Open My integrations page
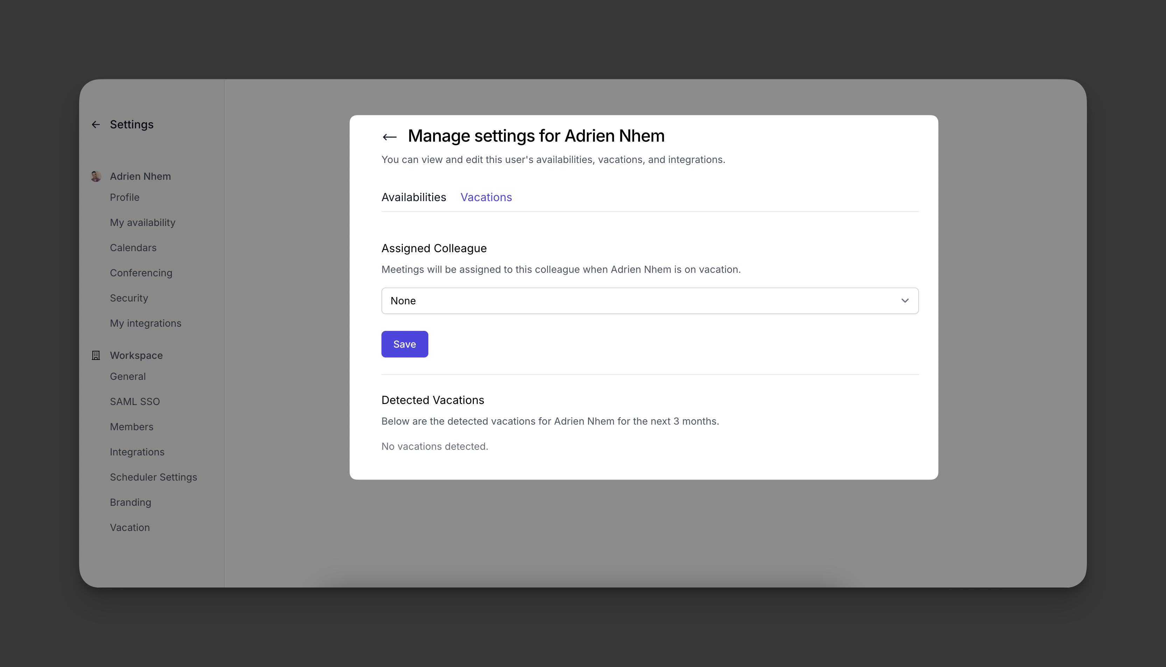Screen dimensions: 1166x667 tap(146, 324)
